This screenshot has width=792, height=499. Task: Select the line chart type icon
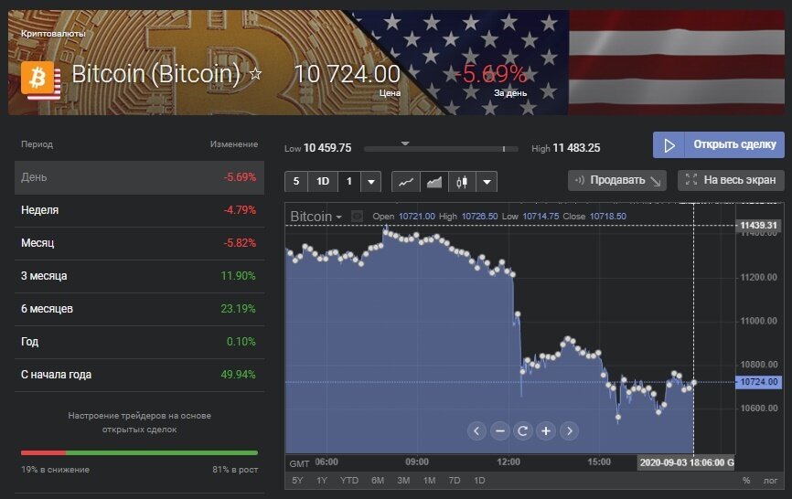click(406, 181)
